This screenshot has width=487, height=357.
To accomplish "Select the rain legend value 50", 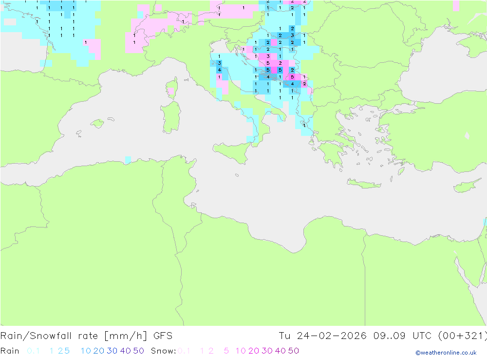I will (138, 351).
